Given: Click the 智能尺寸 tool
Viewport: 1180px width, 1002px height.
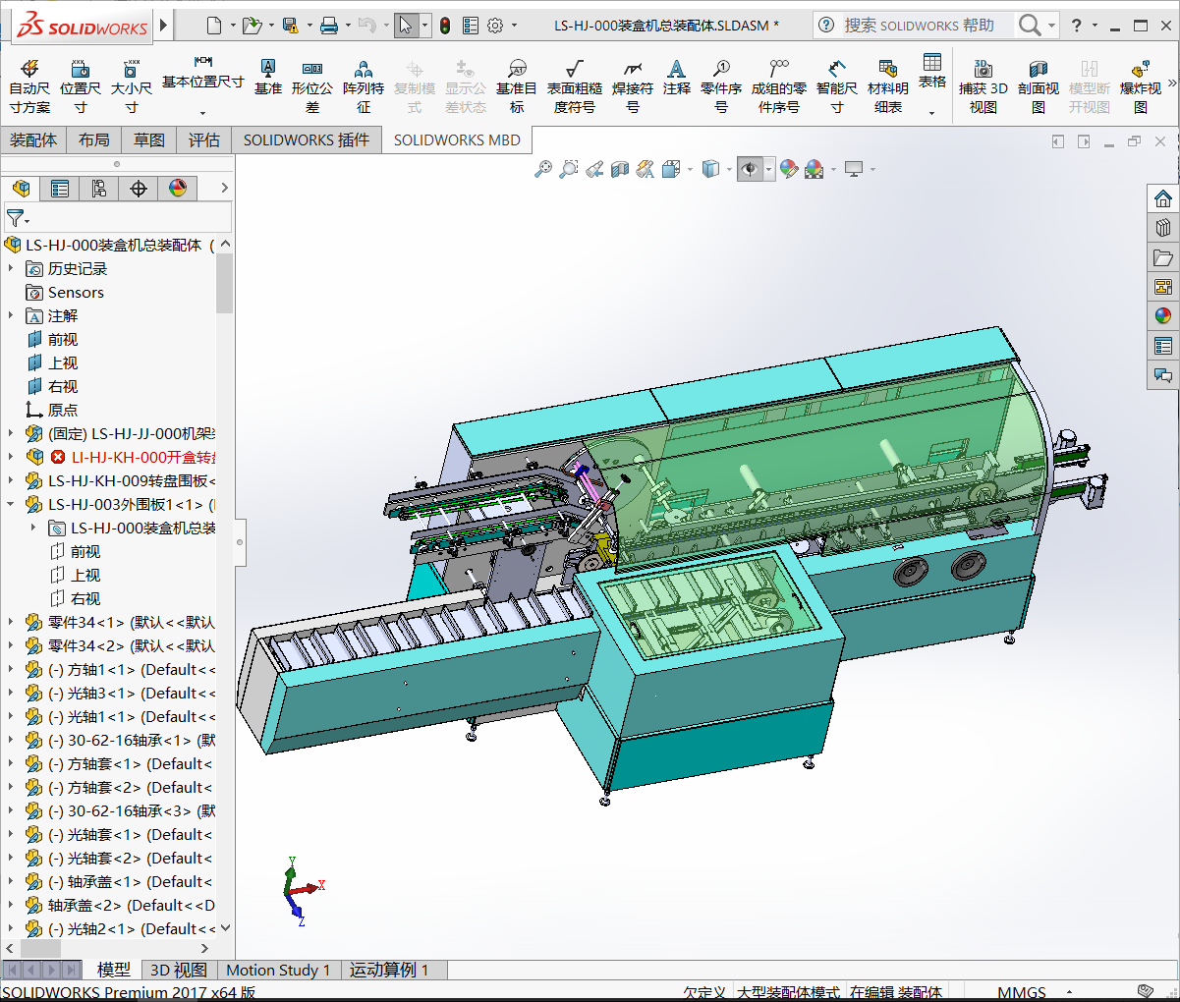Looking at the screenshot, I should [x=837, y=85].
